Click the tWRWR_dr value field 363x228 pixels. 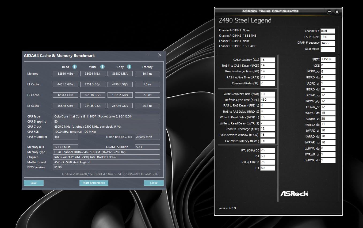point(328,154)
